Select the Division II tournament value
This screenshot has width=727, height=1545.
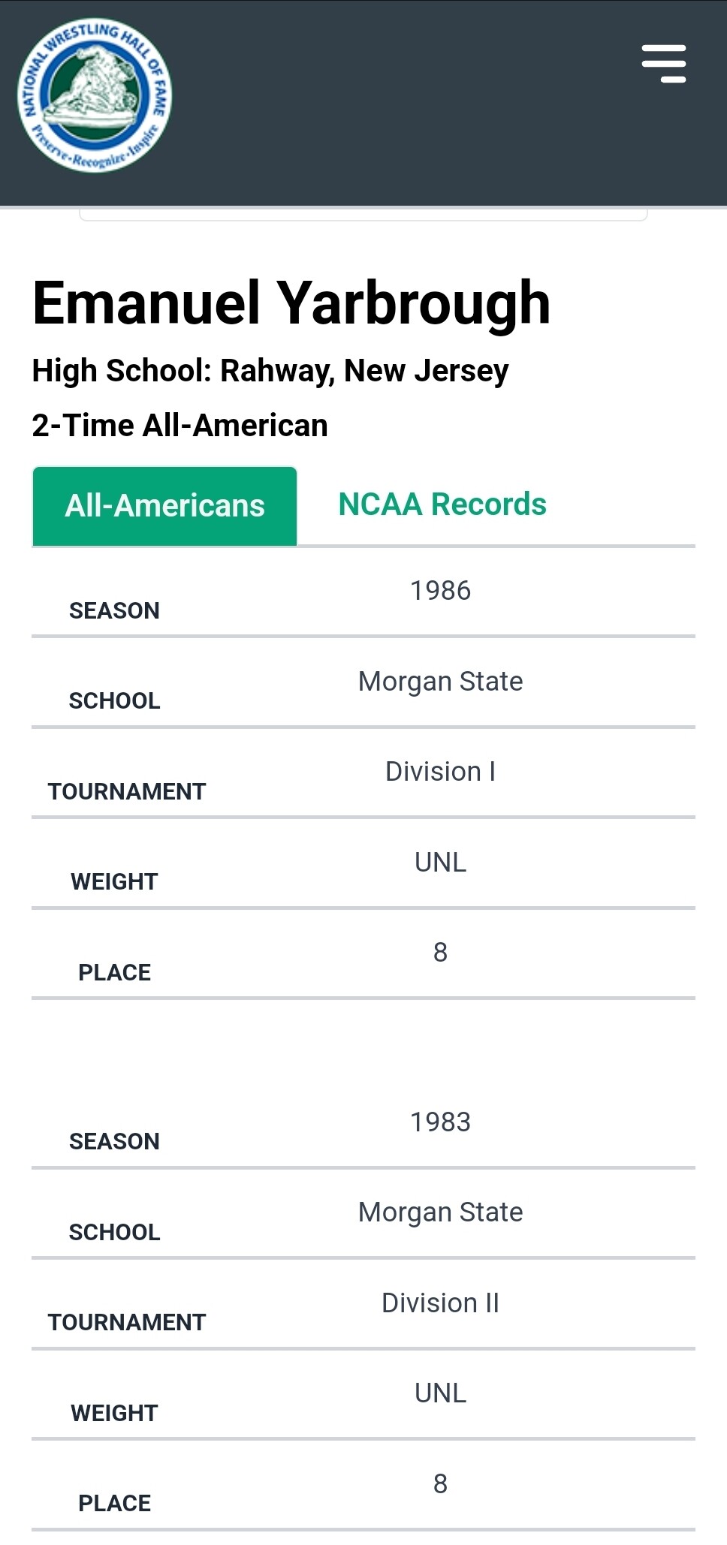(440, 1303)
